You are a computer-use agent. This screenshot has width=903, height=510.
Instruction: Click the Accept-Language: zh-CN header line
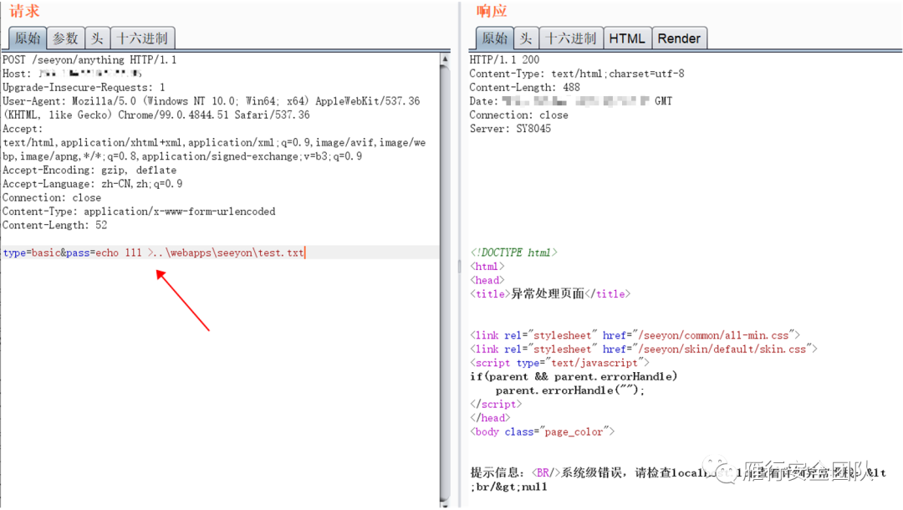click(93, 184)
